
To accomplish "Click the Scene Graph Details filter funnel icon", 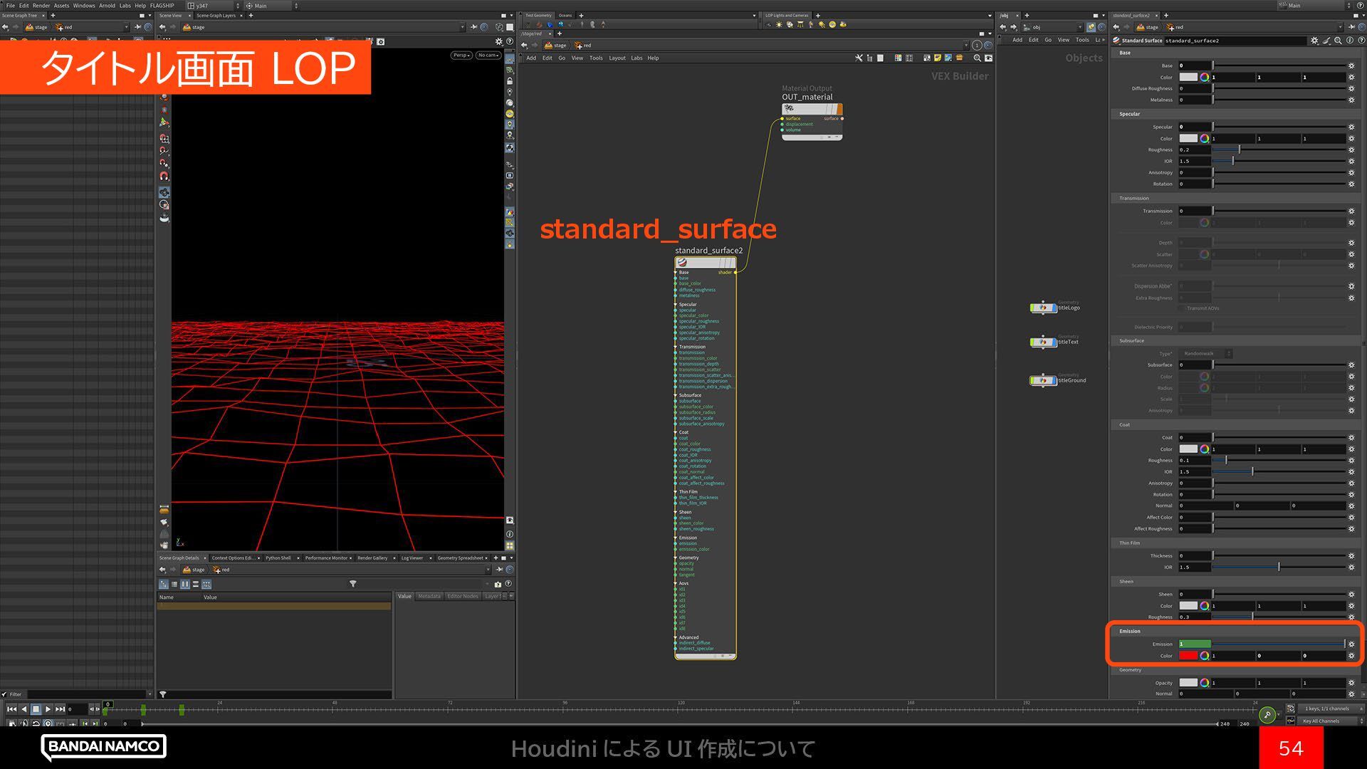I will (x=352, y=584).
